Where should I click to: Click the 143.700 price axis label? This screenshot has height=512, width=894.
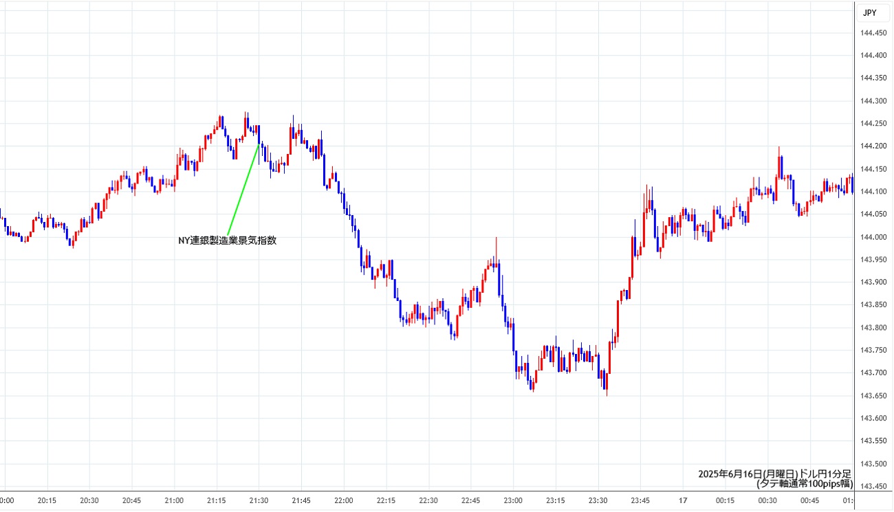click(873, 373)
